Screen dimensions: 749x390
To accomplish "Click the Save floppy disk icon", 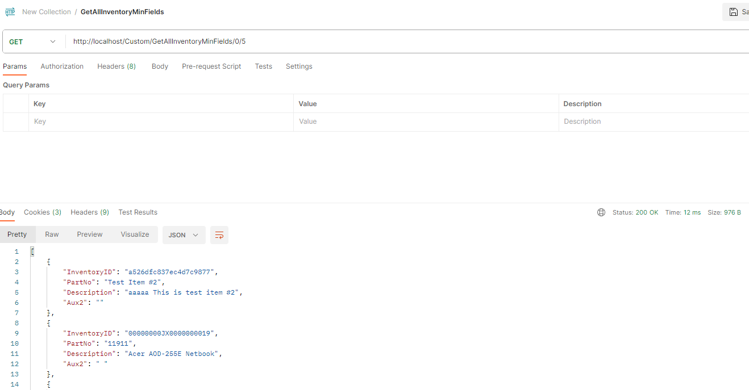I will [734, 12].
